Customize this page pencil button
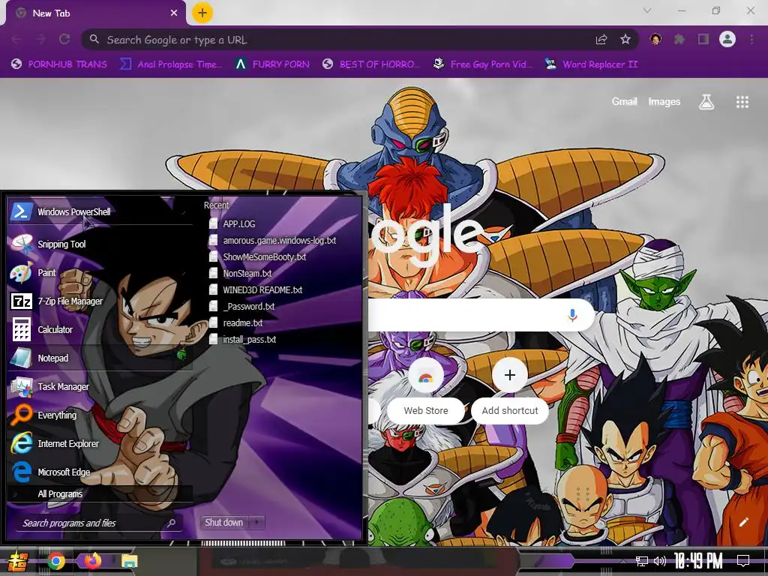The width and height of the screenshot is (768, 576). tap(743, 522)
